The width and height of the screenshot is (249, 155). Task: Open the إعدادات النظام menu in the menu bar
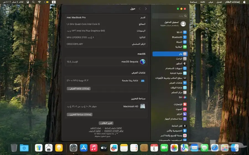[x=232, y=2]
